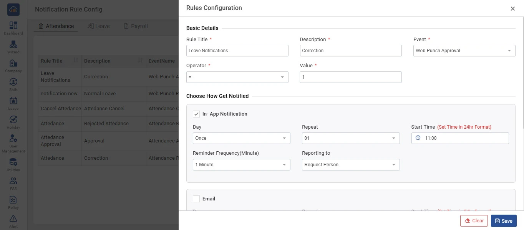Switch to the Leave tab

coord(99,26)
